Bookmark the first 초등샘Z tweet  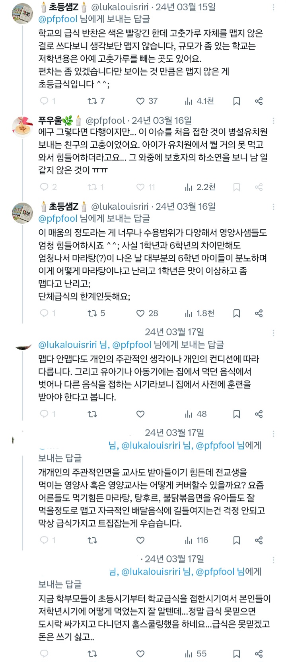tap(237, 101)
